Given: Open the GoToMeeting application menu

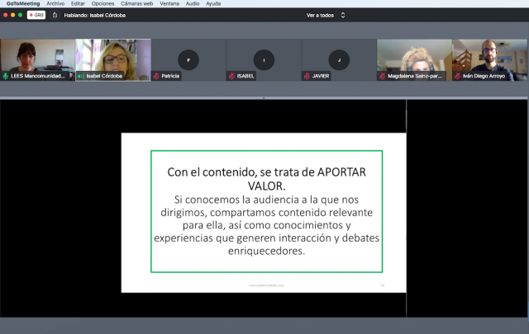Looking at the screenshot, I should coord(21,3).
